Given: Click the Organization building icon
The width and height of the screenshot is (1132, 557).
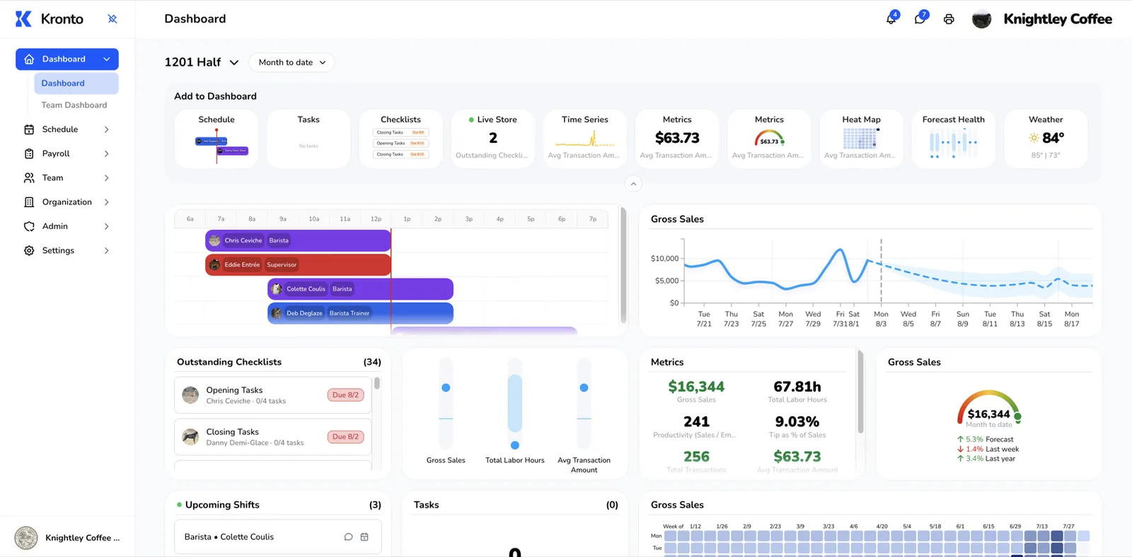Looking at the screenshot, I should click(x=29, y=202).
